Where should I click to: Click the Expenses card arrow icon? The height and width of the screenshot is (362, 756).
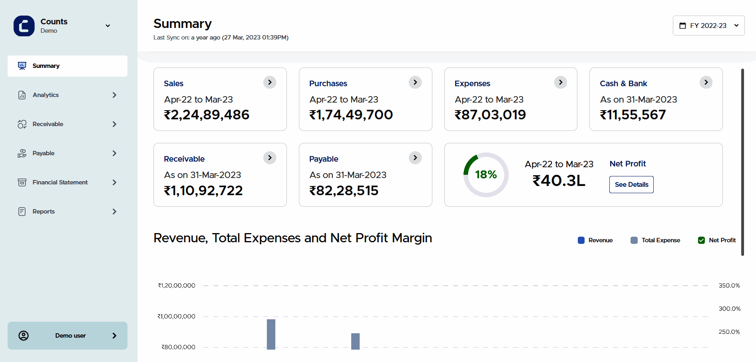click(x=561, y=82)
